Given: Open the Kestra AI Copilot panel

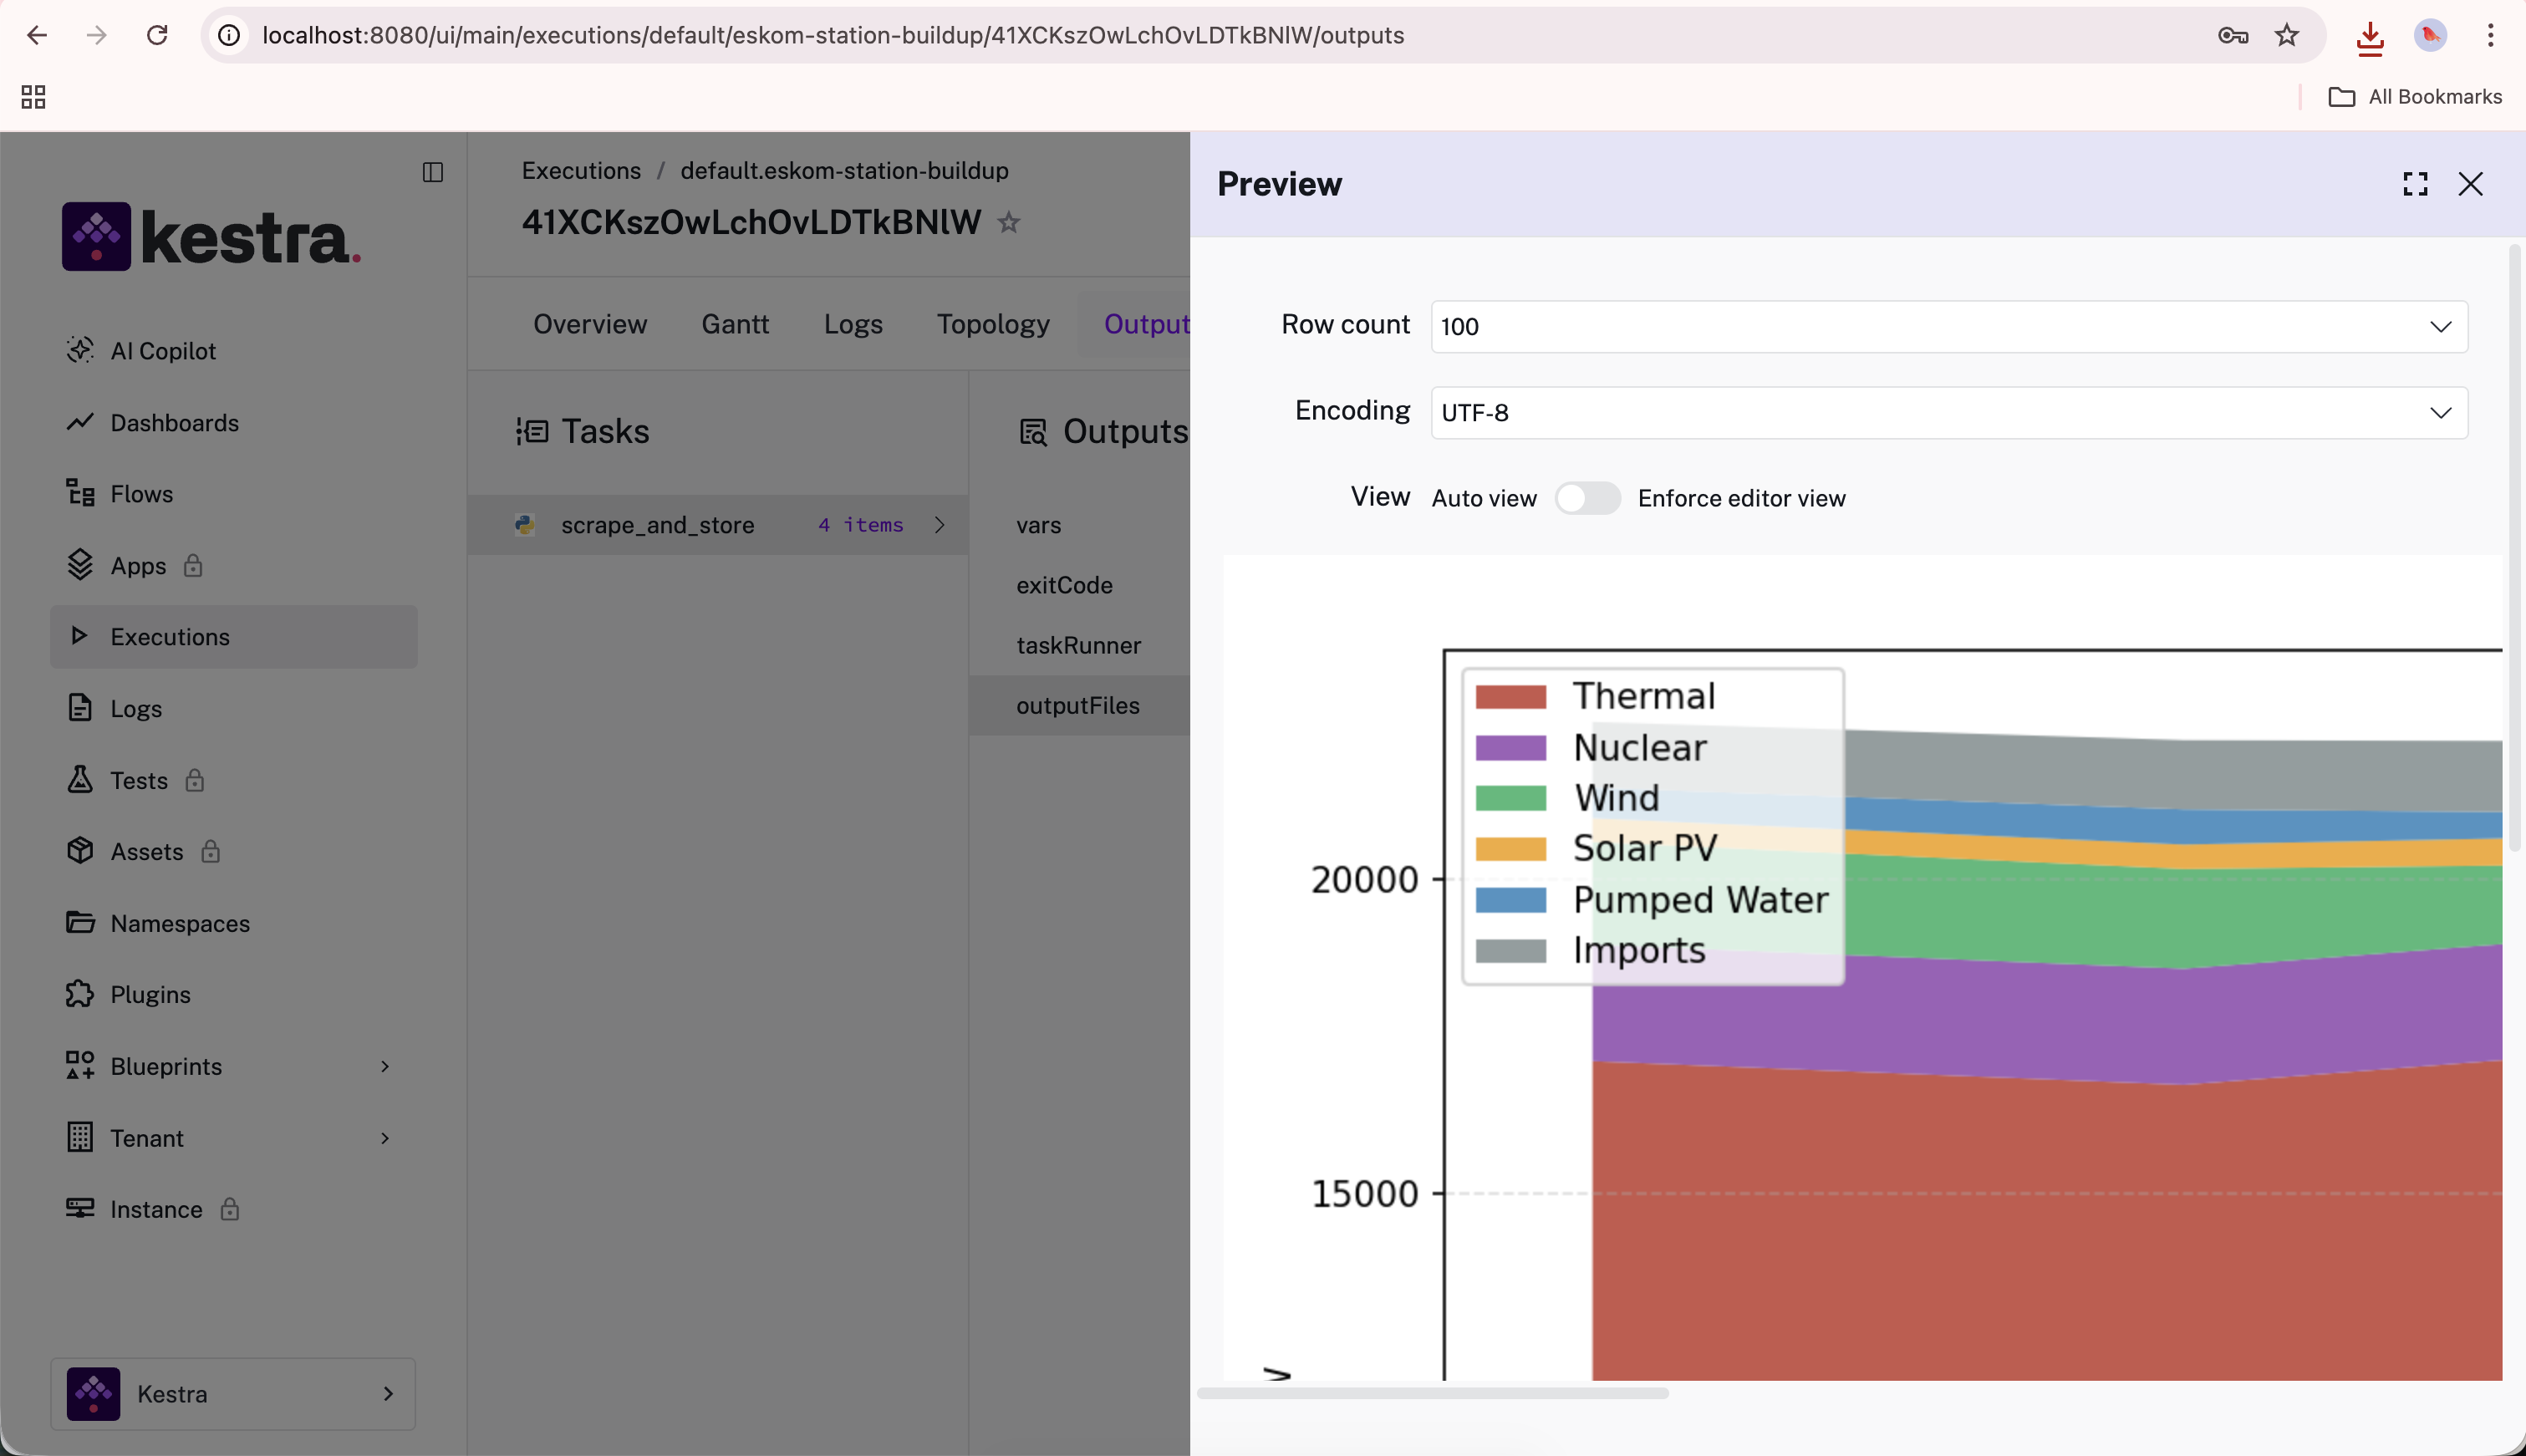Looking at the screenshot, I should click(162, 351).
